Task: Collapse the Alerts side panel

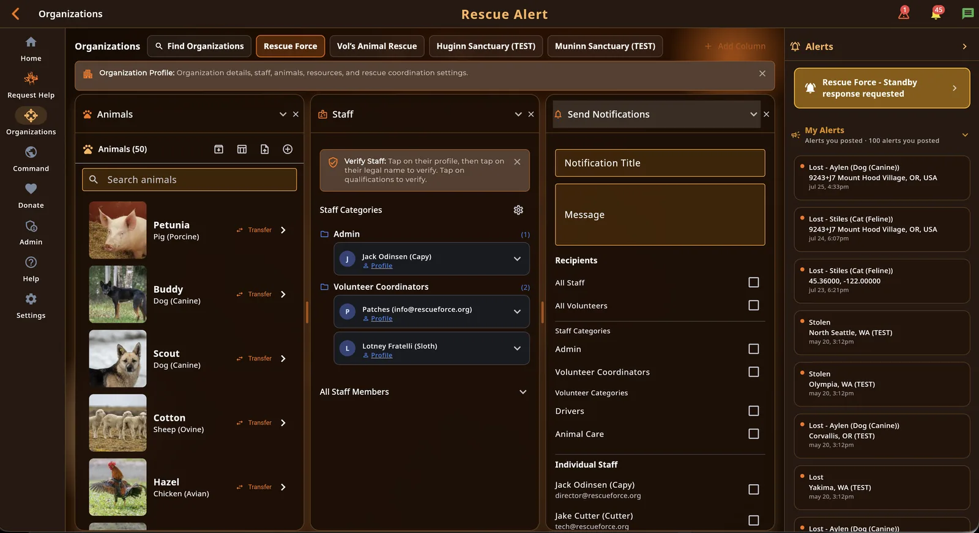Action: click(964, 46)
